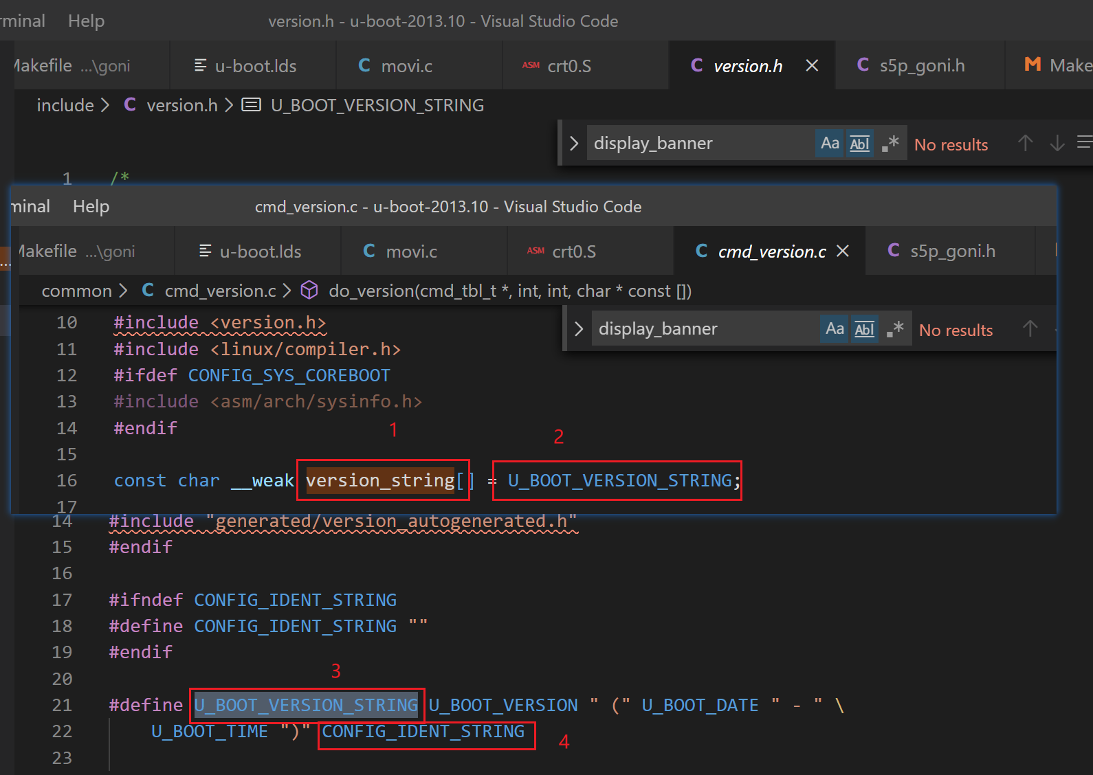
Task: Click lines icon on front u-boot.lds tab
Action: pyautogui.click(x=206, y=251)
